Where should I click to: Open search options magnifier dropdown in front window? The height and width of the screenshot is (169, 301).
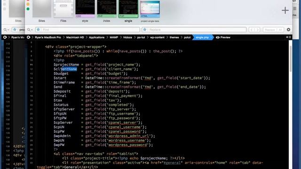(x=30, y=30)
